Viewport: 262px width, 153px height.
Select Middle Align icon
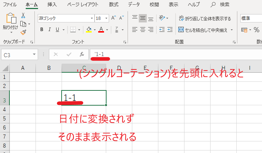[143, 18]
